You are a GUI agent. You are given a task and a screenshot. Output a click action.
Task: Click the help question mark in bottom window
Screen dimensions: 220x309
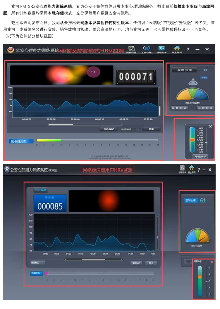coord(199,170)
